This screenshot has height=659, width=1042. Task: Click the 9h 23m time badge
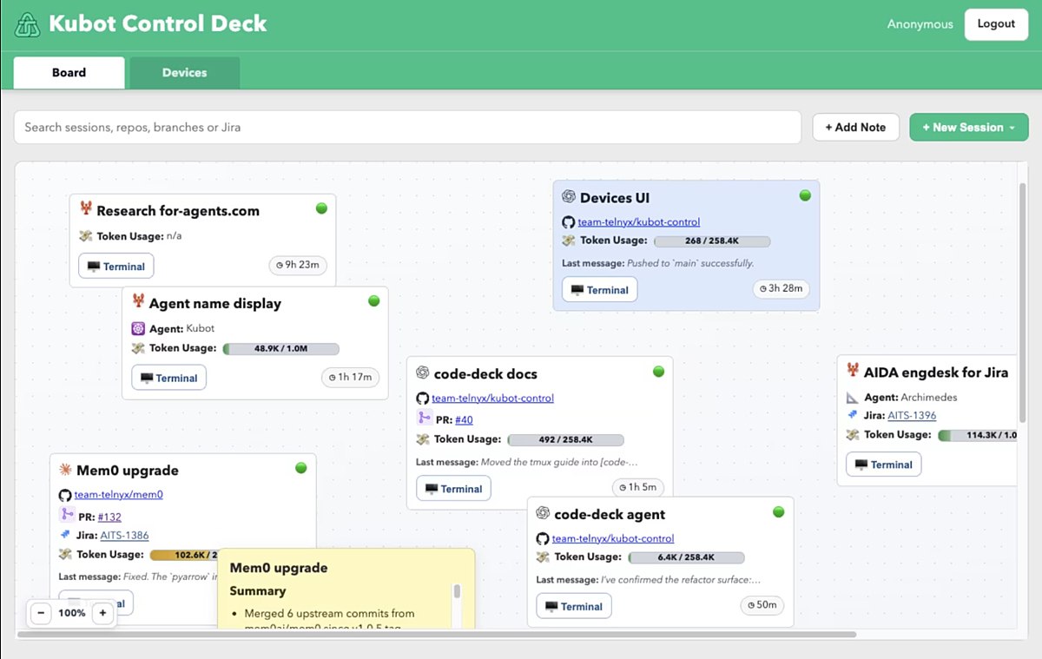coord(297,265)
